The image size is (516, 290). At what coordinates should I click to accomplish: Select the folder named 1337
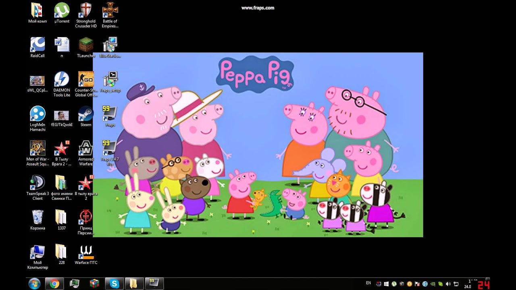(x=62, y=217)
